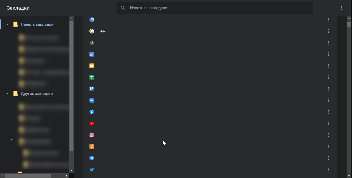Click the sidebar horizontal scrollbar left arrow
The width and height of the screenshot is (352, 178).
coord(2,176)
